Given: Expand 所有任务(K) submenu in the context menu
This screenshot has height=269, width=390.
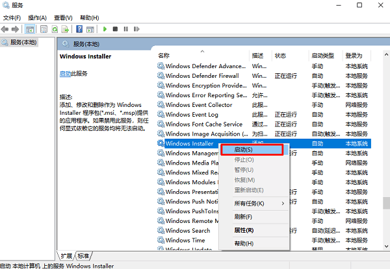Looking at the screenshot, I should tap(250, 204).
